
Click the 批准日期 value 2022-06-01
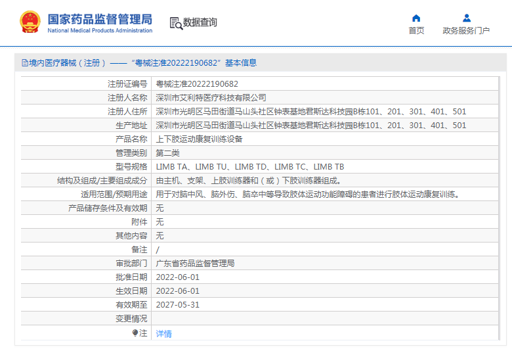(x=178, y=277)
